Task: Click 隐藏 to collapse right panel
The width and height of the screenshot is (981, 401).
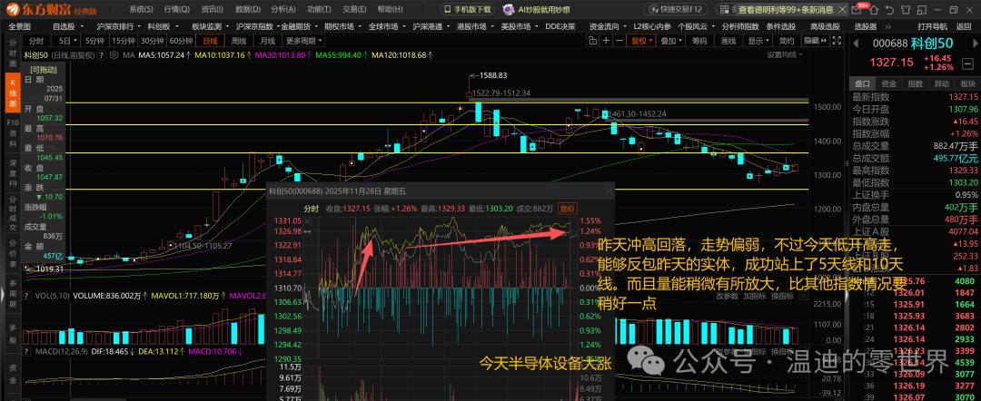Action: pos(816,41)
